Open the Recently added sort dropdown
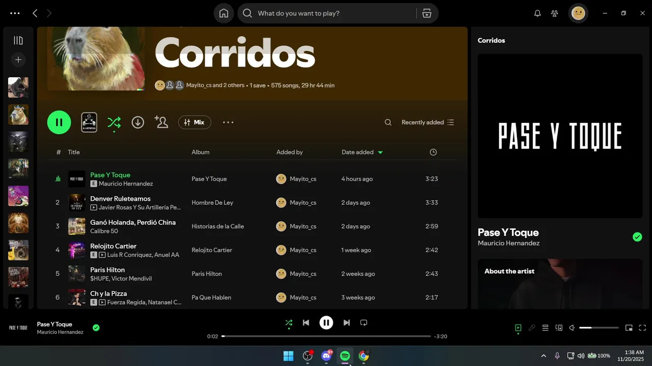The width and height of the screenshot is (652, 366). point(427,122)
